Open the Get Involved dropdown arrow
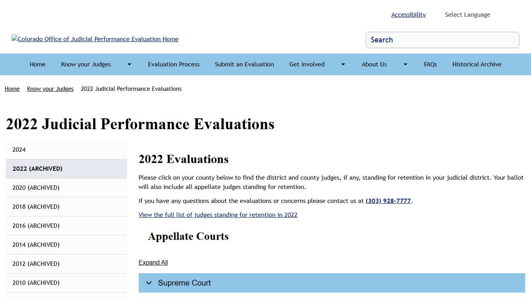Viewport: 531px width, 298px height. pos(342,64)
